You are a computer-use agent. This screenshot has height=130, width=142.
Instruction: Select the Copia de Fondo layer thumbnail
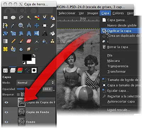22,112
